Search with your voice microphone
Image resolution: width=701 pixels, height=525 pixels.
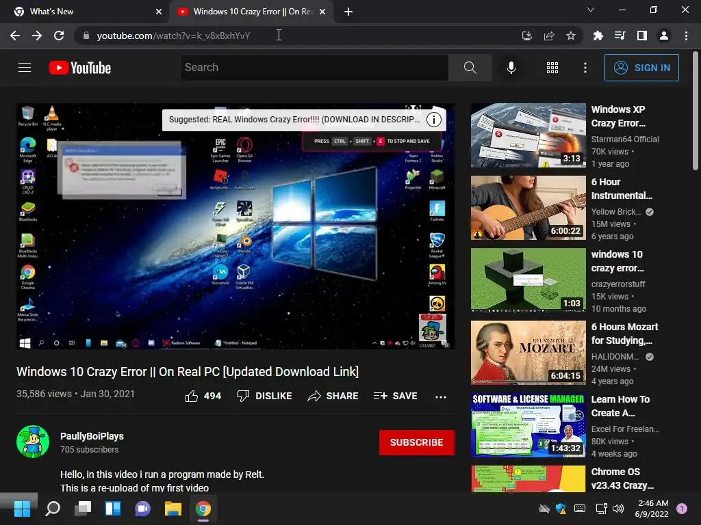point(511,68)
